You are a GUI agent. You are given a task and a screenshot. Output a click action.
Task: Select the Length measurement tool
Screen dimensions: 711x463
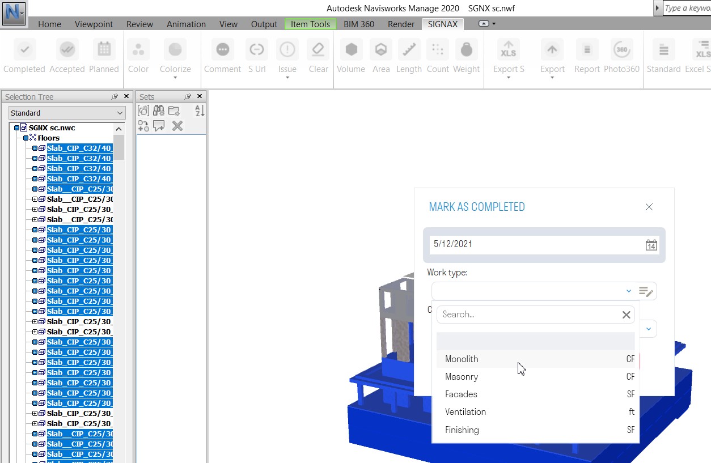pos(409,50)
